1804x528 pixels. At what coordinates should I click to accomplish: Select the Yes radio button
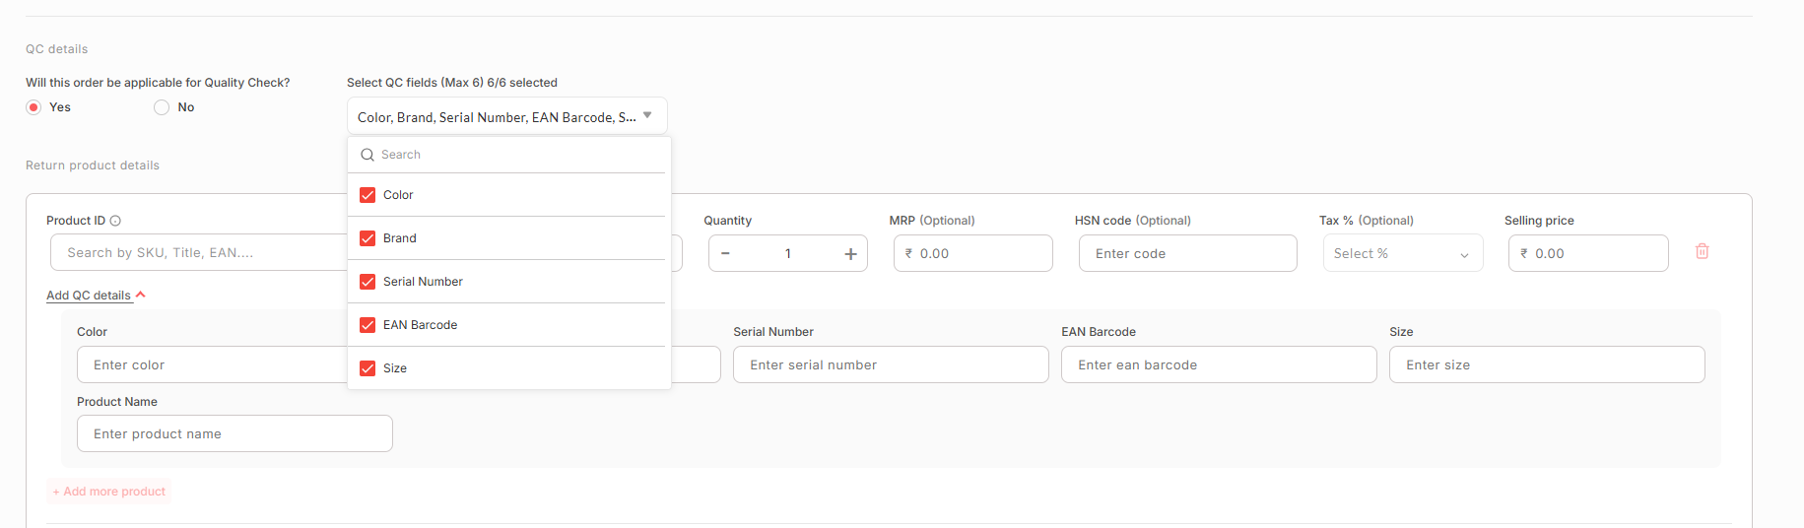click(x=33, y=107)
